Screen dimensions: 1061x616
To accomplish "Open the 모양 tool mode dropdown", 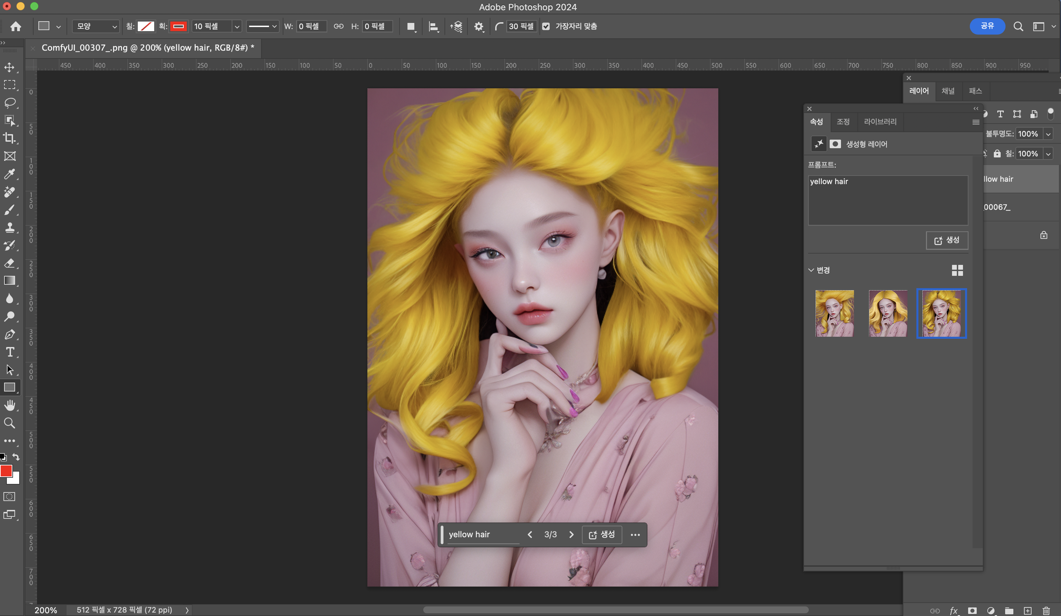I will 96,26.
